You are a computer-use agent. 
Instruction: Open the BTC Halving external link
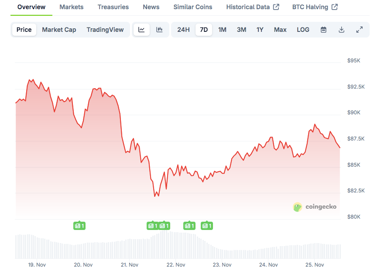click(315, 7)
